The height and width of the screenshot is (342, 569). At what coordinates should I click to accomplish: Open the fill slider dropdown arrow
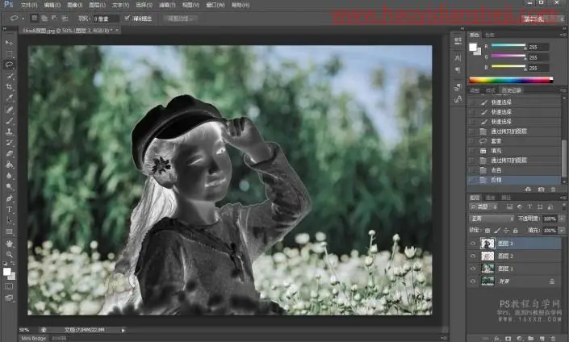562,230
